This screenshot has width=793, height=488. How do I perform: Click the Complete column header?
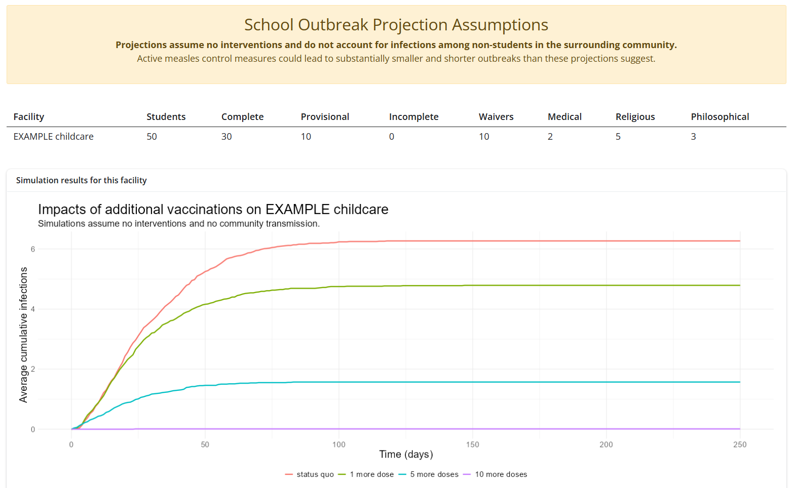[242, 116]
